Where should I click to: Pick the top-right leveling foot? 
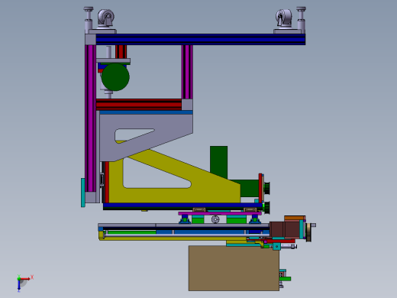(x=301, y=20)
